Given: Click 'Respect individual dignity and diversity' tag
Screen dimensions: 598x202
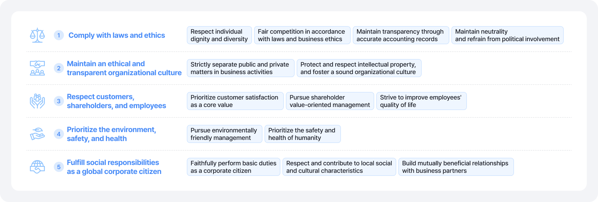Looking at the screenshot, I should pyautogui.click(x=219, y=35).
